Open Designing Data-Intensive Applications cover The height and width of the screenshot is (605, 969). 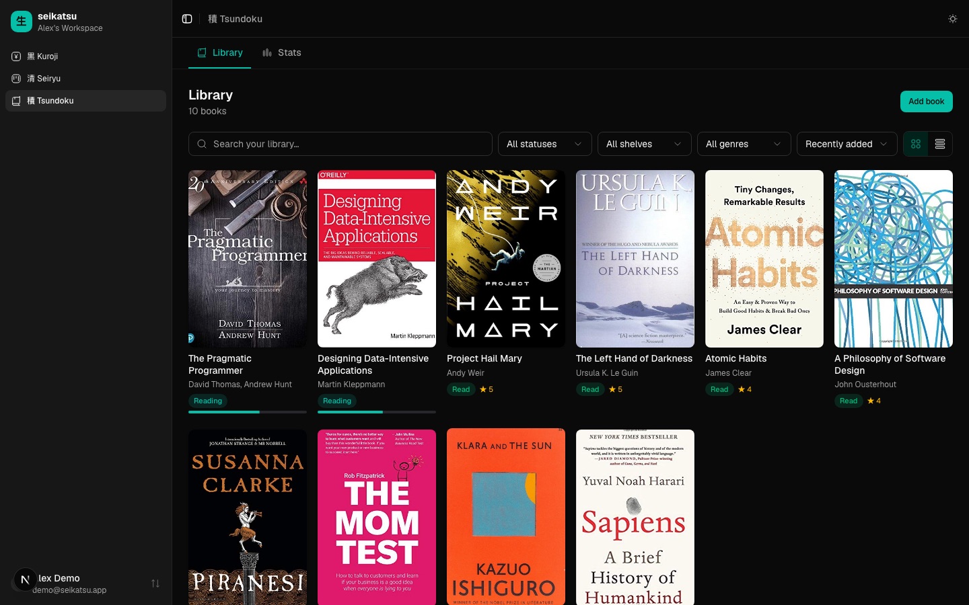tap(377, 259)
